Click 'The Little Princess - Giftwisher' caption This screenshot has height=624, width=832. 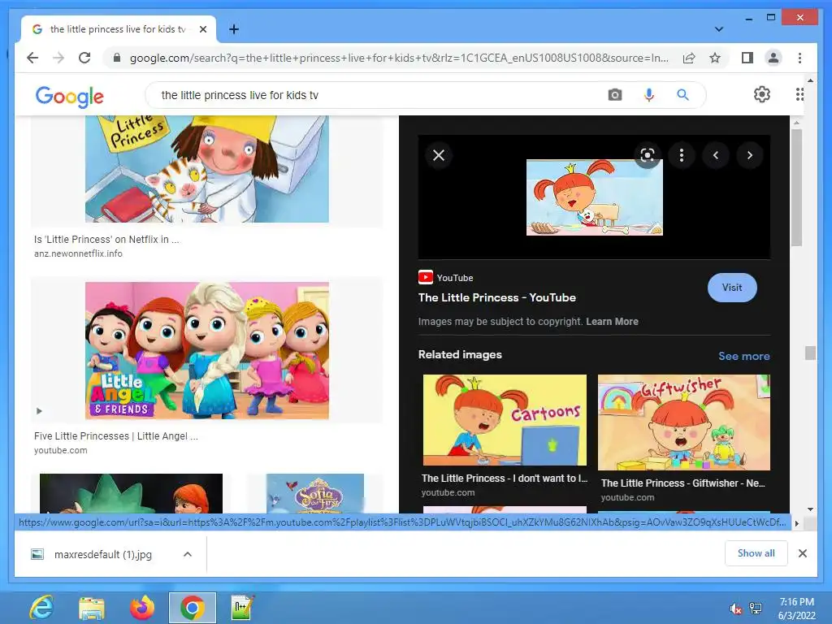[682, 483]
